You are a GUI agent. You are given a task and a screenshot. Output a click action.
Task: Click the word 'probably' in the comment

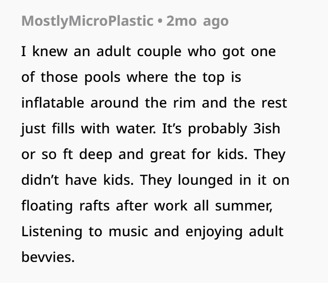217,129
